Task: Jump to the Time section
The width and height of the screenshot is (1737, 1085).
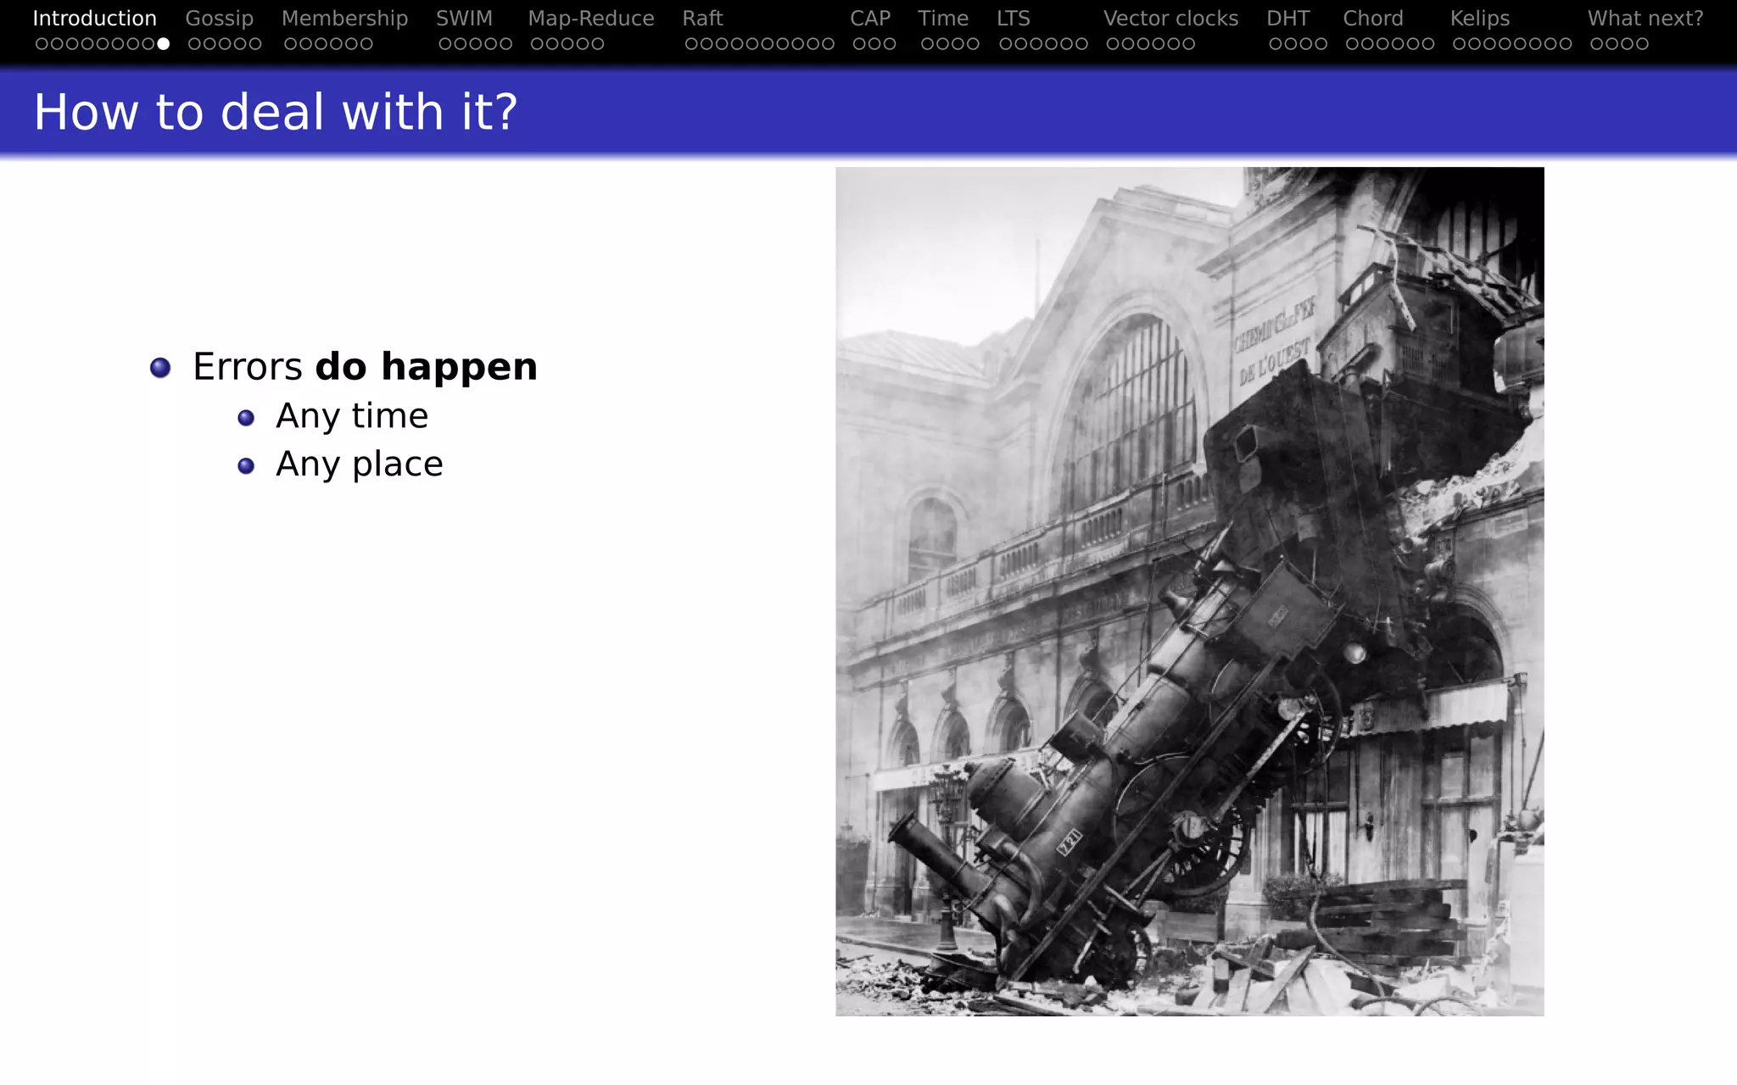Action: [x=942, y=18]
